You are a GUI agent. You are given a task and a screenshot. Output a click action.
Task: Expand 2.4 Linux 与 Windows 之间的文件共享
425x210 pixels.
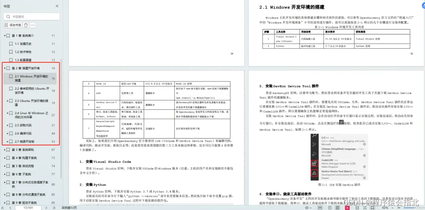(x=7, y=113)
